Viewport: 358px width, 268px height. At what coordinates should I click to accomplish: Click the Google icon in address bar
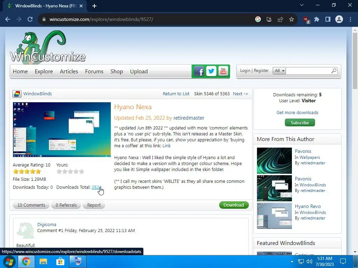click(258, 20)
